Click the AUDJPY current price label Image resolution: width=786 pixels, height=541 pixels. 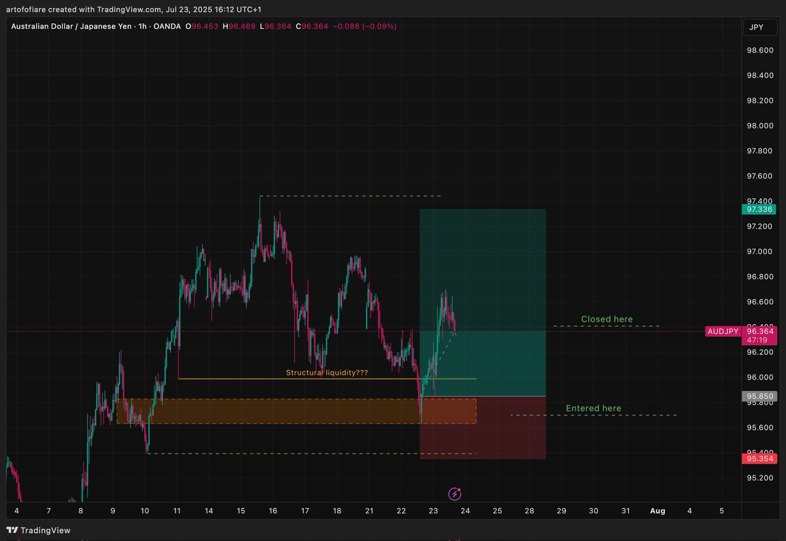click(x=722, y=331)
